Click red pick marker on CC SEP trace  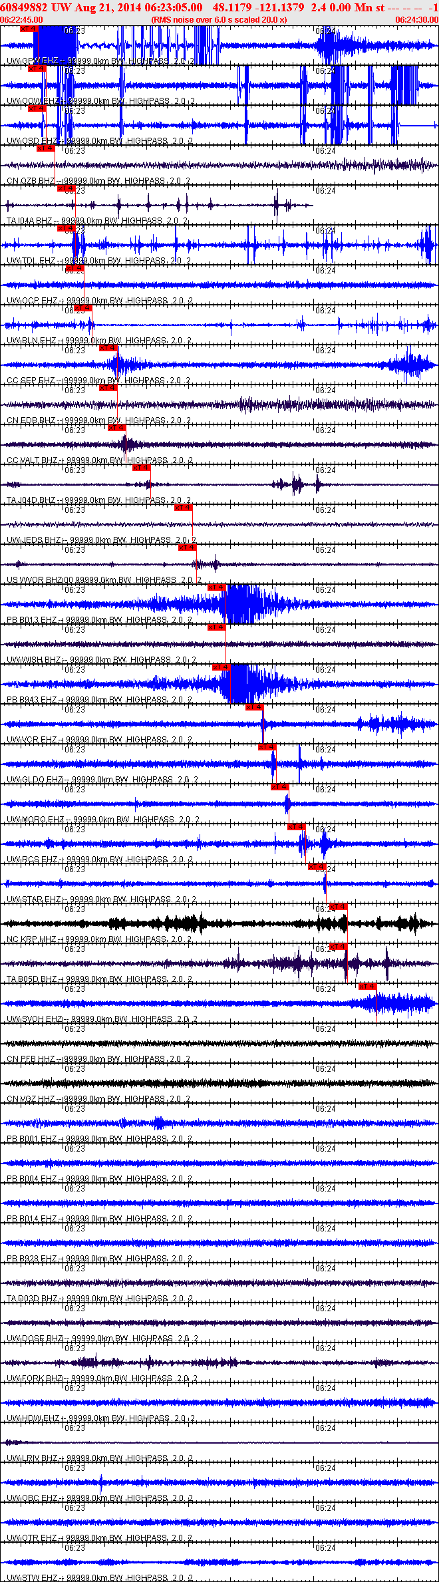108,348
